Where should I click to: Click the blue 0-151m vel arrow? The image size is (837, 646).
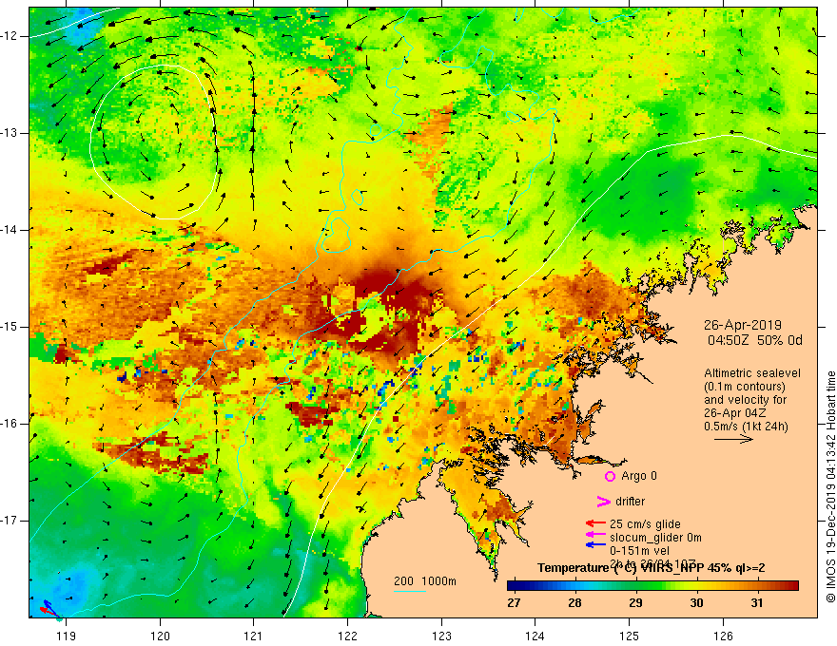click(595, 544)
